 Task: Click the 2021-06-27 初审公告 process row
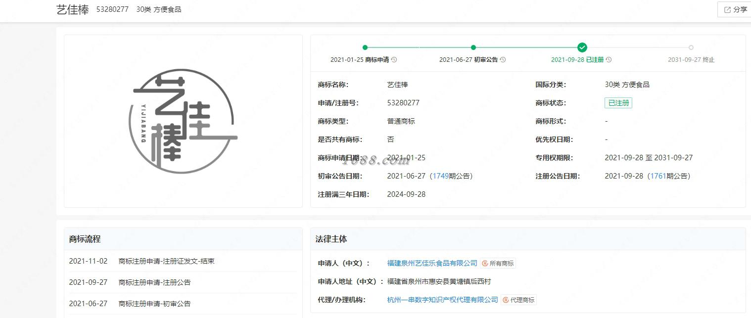pyautogui.click(x=183, y=304)
